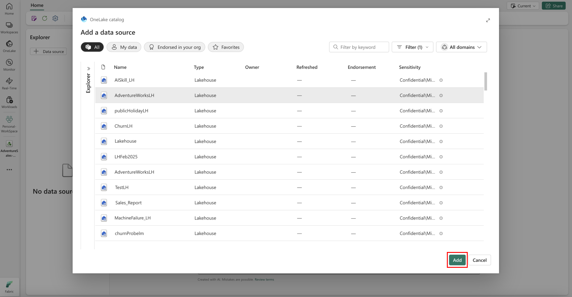Screen dimensions: 572x297
Task: Select the ChurnLH lakehouse
Action: click(289, 126)
